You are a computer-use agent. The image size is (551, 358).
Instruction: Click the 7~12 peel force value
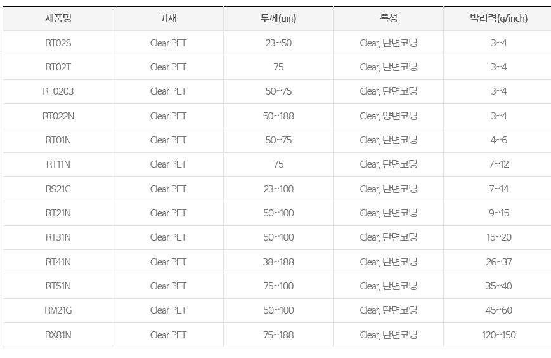click(x=498, y=164)
